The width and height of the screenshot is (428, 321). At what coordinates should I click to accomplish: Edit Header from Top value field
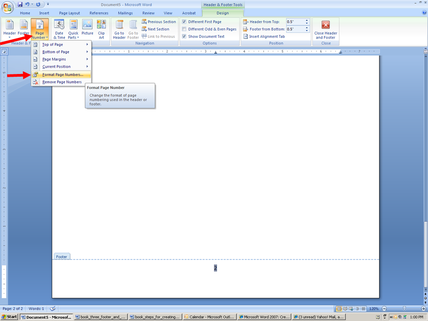[x=295, y=21]
